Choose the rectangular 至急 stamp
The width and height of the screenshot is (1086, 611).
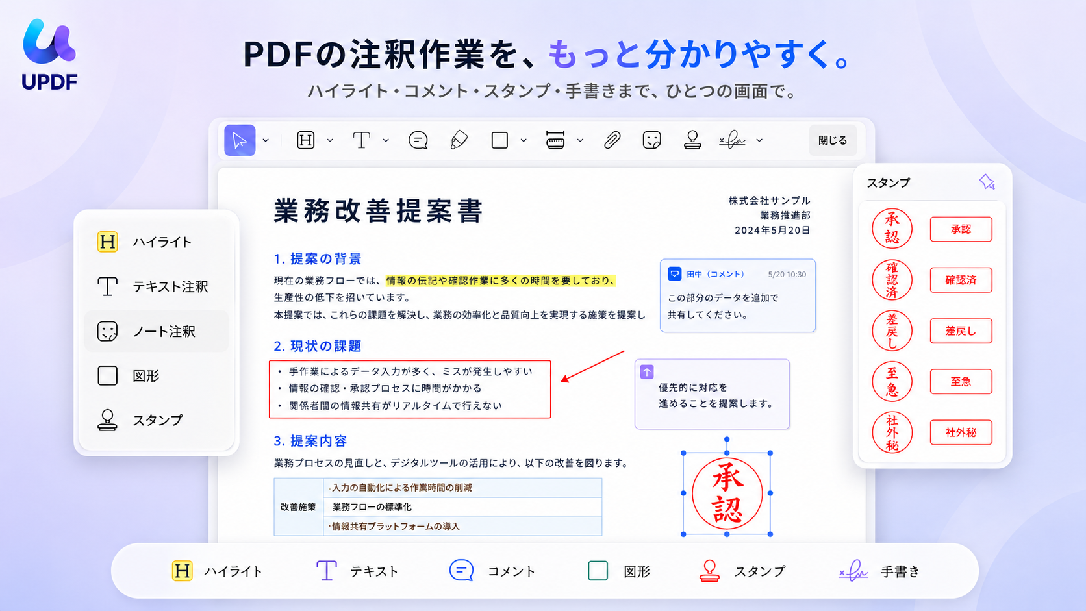click(961, 381)
